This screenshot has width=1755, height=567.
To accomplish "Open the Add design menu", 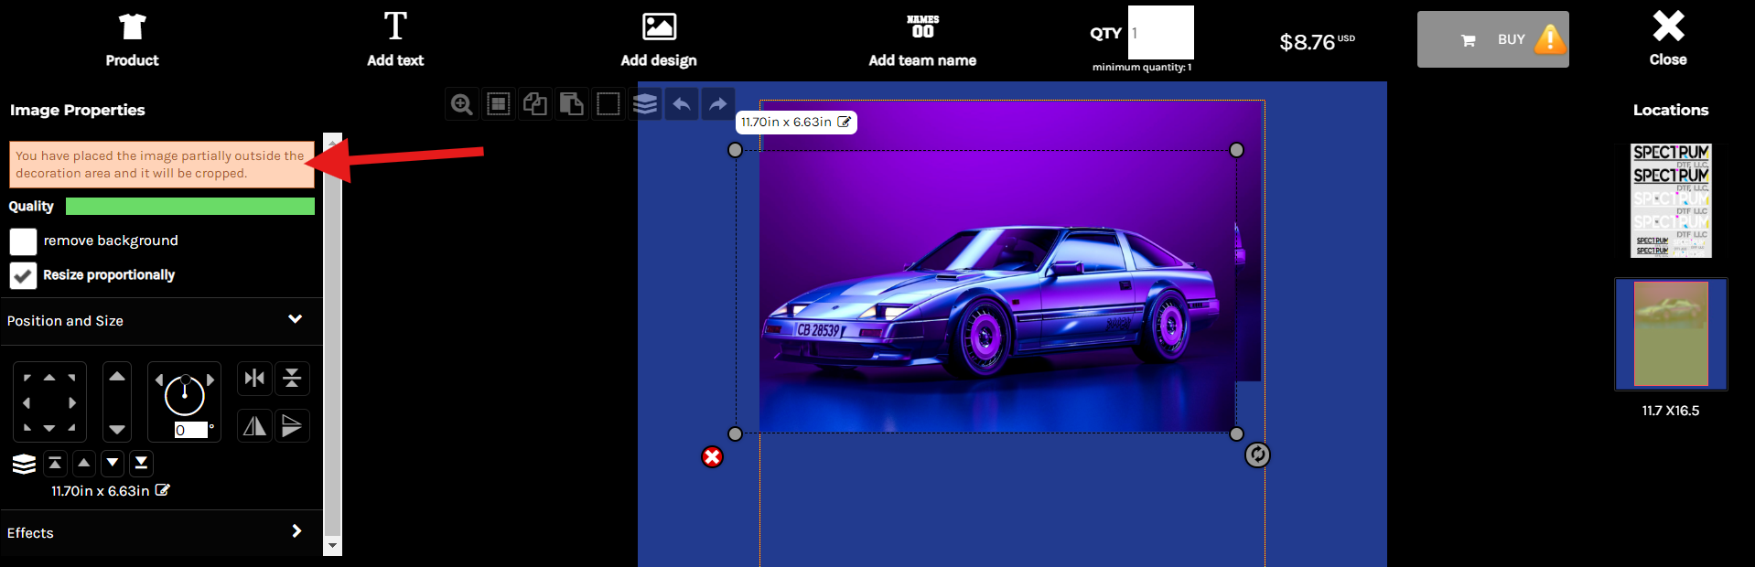I will (x=658, y=40).
